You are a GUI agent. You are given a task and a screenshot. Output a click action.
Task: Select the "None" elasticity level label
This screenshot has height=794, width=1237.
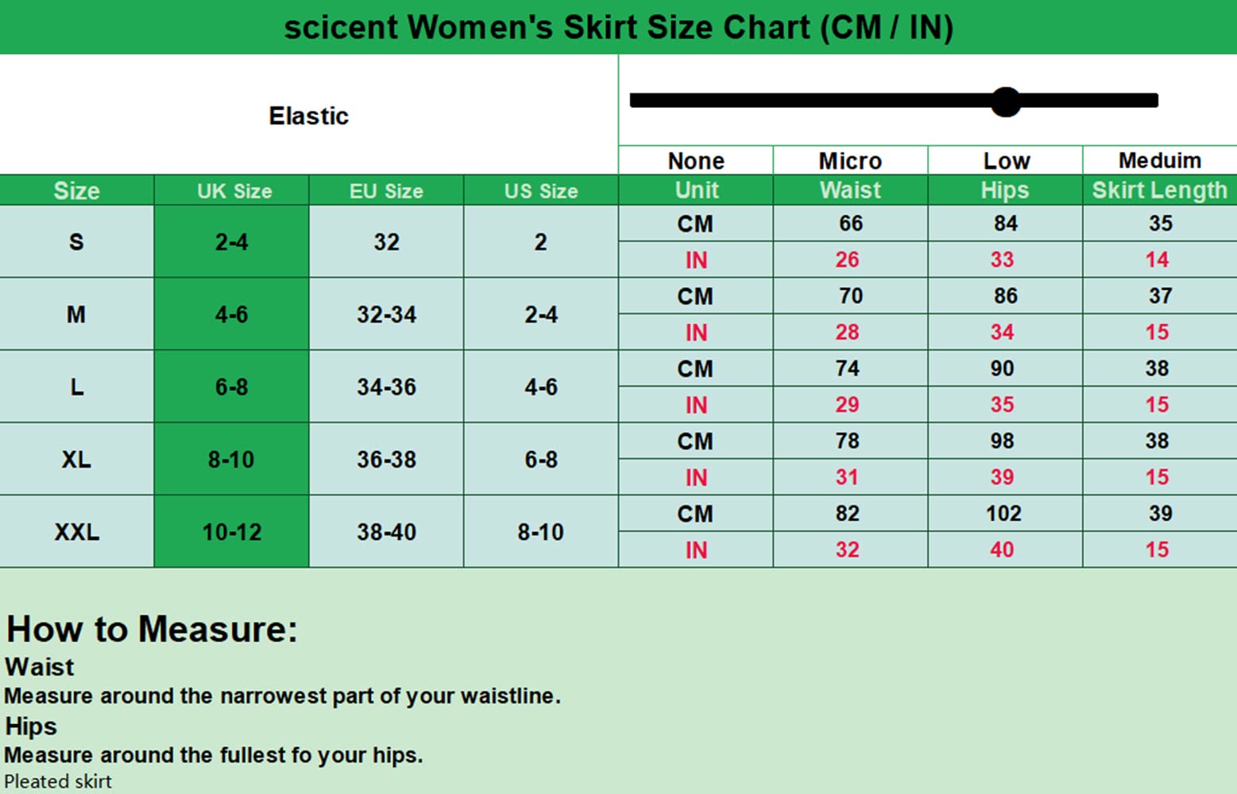(696, 161)
